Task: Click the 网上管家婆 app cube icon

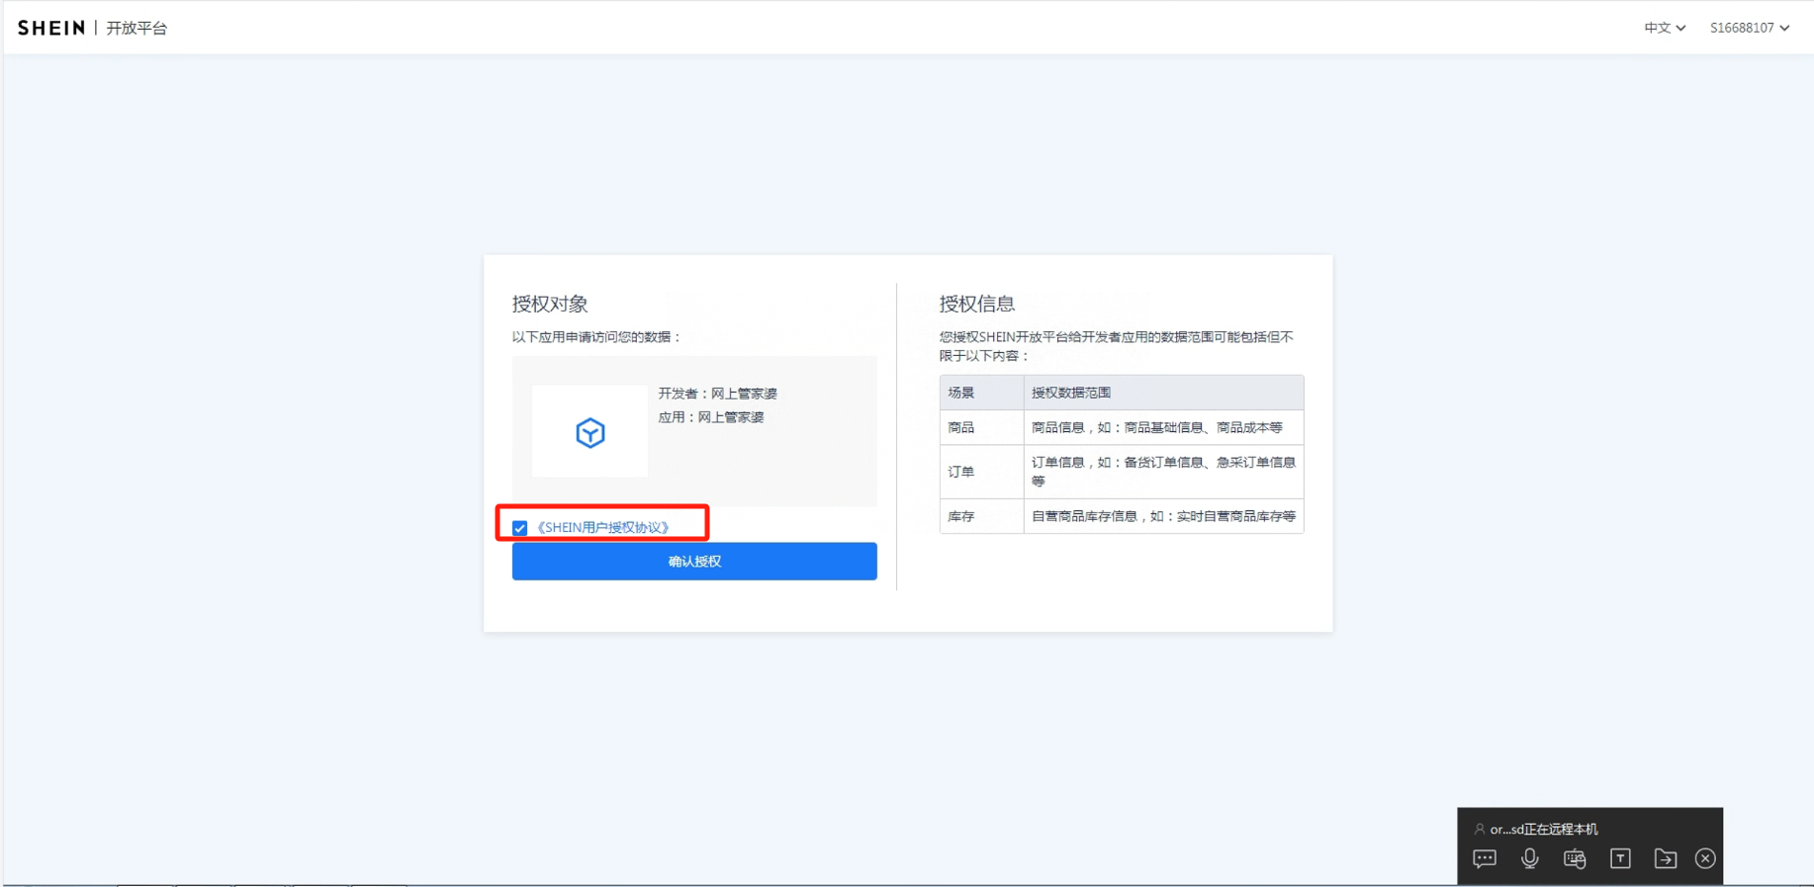Action: tap(590, 432)
